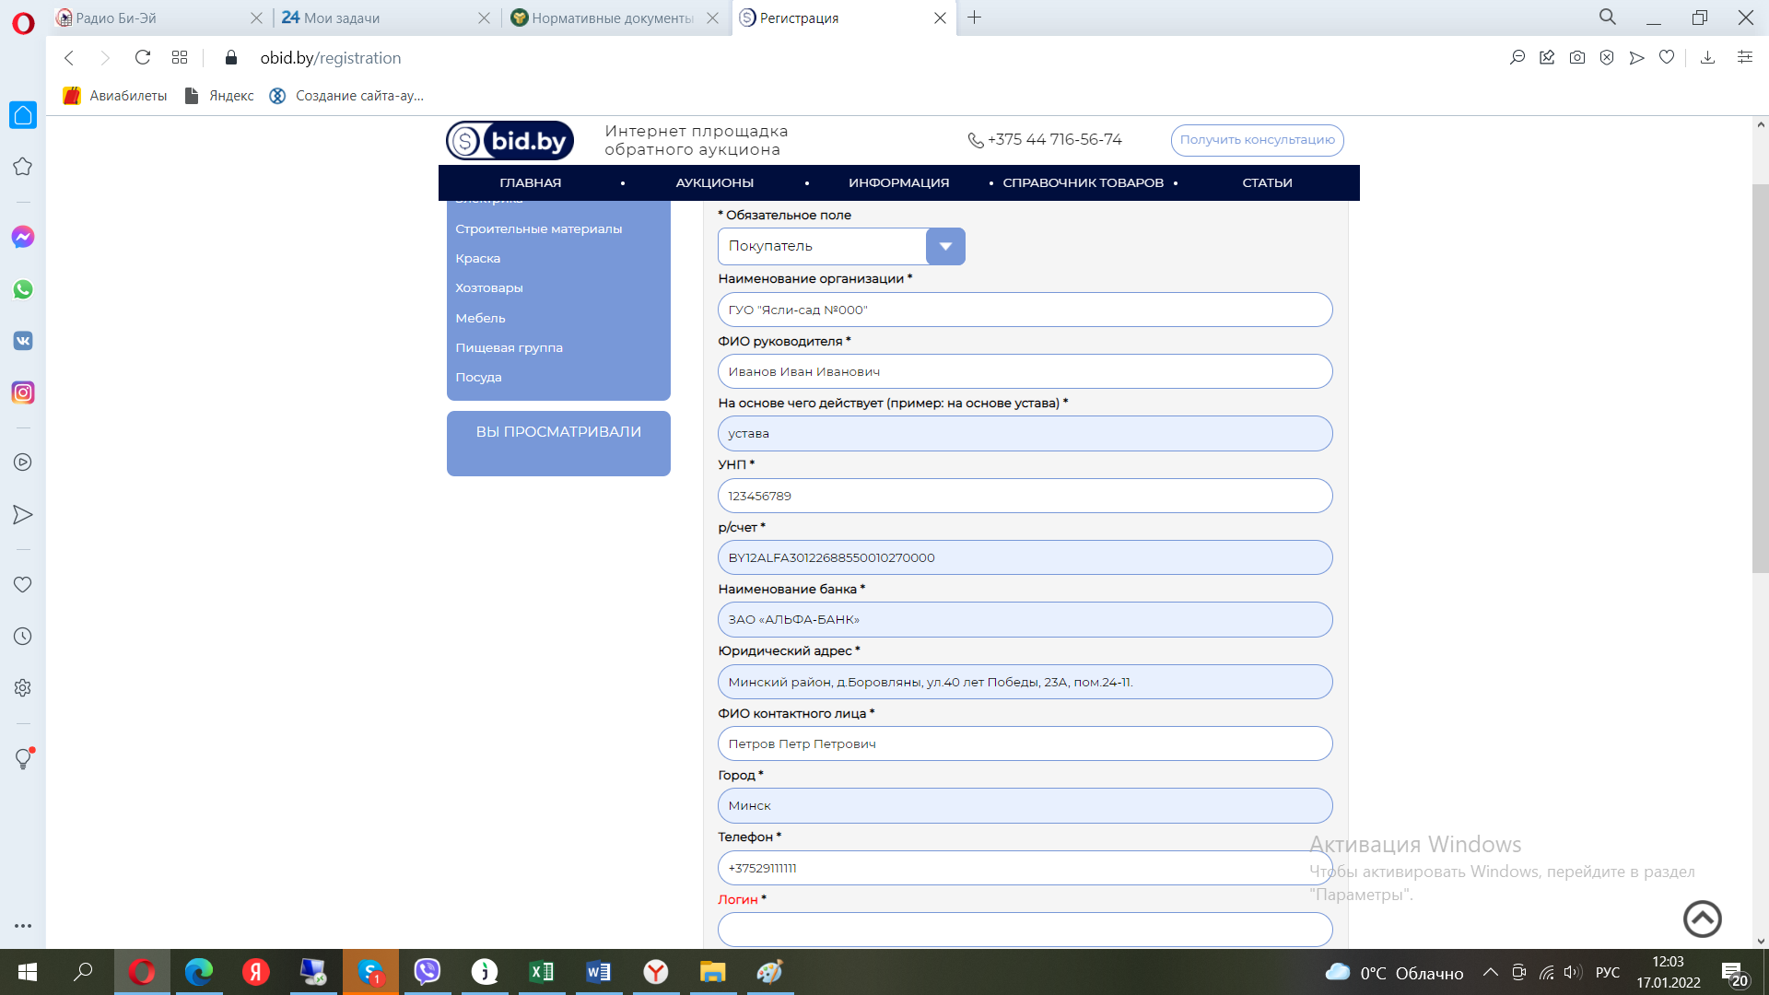Open sidebar three-dots setup menu
Viewport: 1769px width, 995px height.
[23, 926]
